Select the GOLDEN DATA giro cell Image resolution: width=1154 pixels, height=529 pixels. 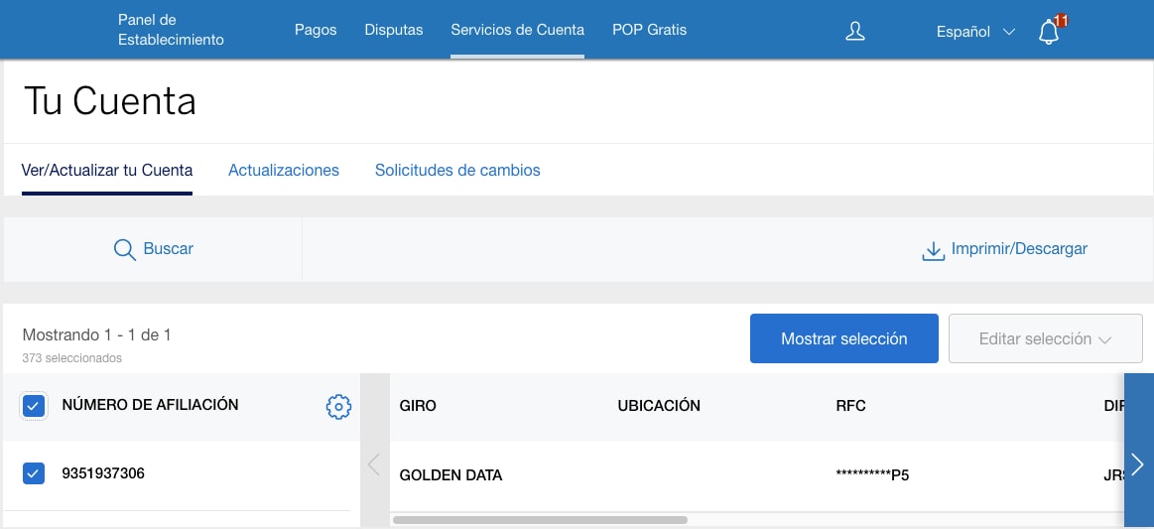tap(450, 475)
